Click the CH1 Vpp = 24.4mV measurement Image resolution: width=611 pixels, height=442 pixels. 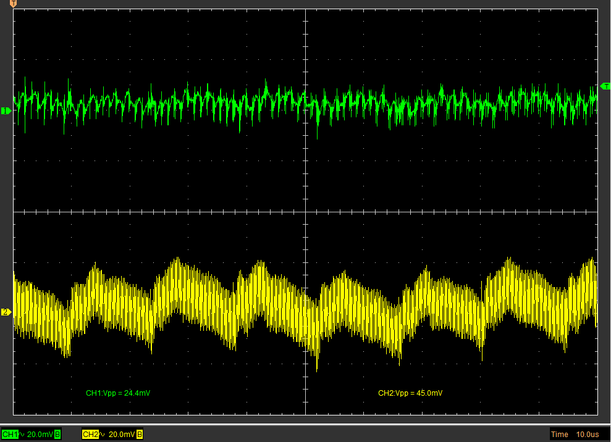click(x=118, y=393)
